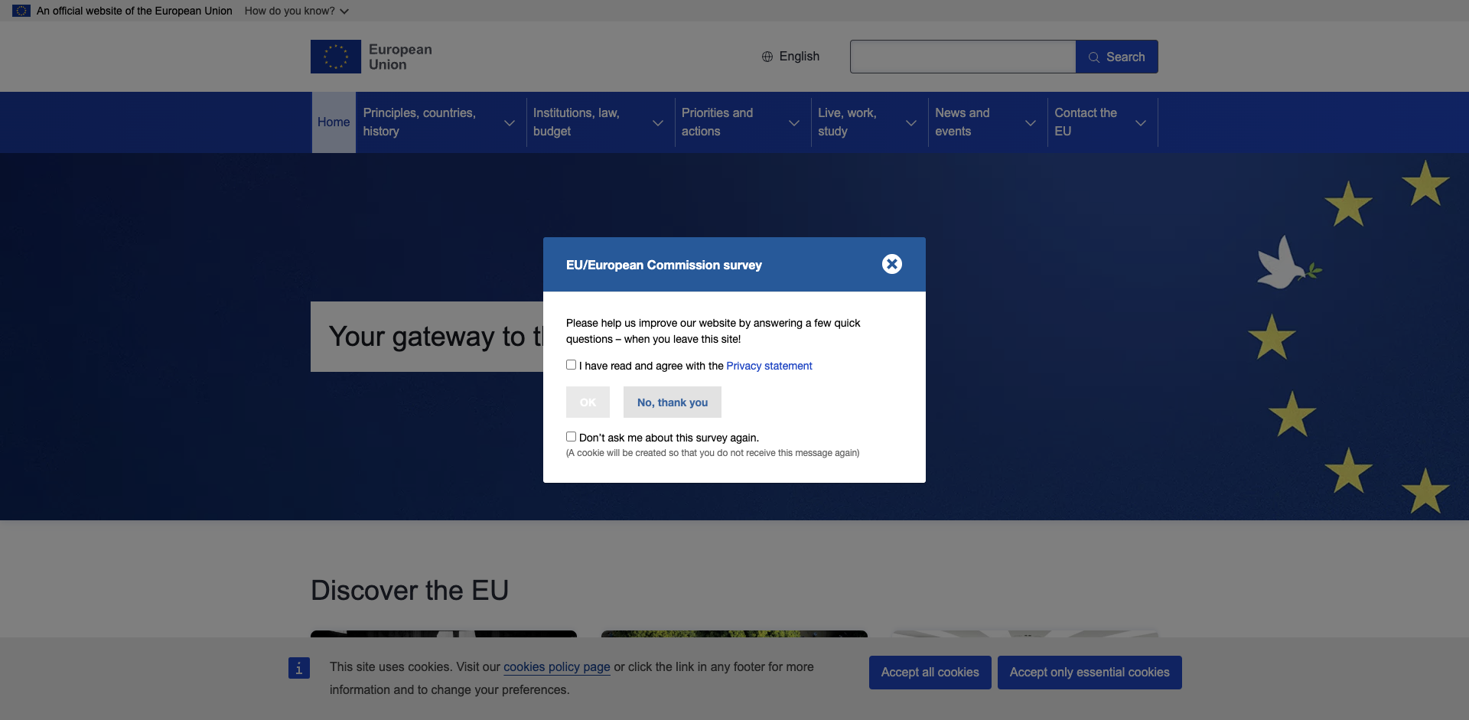Click the European Union flag logo

[x=335, y=57]
